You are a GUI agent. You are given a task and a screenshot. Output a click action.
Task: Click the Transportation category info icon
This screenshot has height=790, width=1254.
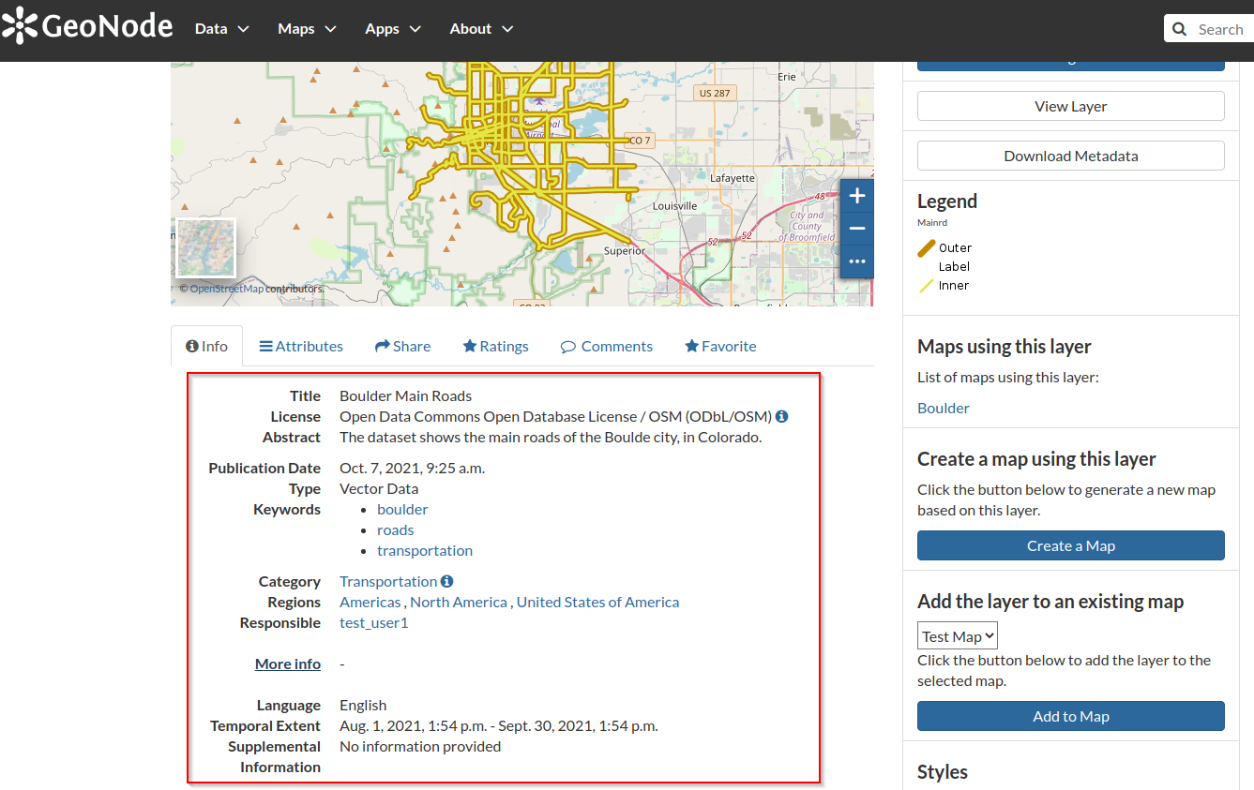446,581
